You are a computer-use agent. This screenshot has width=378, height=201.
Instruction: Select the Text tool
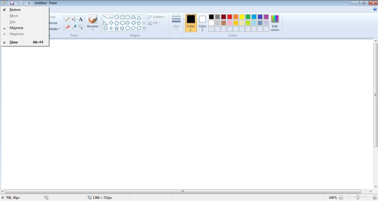81,19
